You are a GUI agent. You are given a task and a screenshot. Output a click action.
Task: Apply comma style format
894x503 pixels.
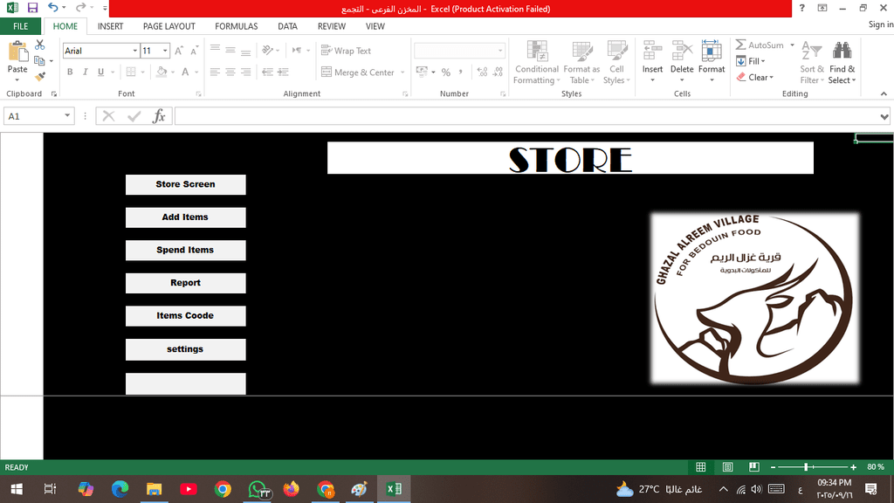click(x=461, y=72)
